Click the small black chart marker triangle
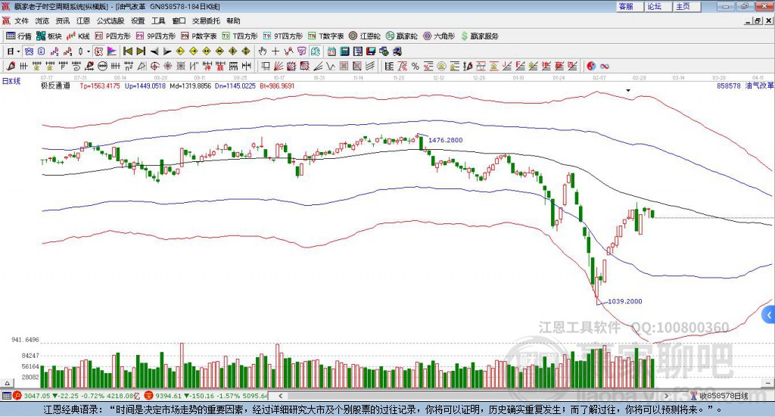 pyautogui.click(x=628, y=91)
